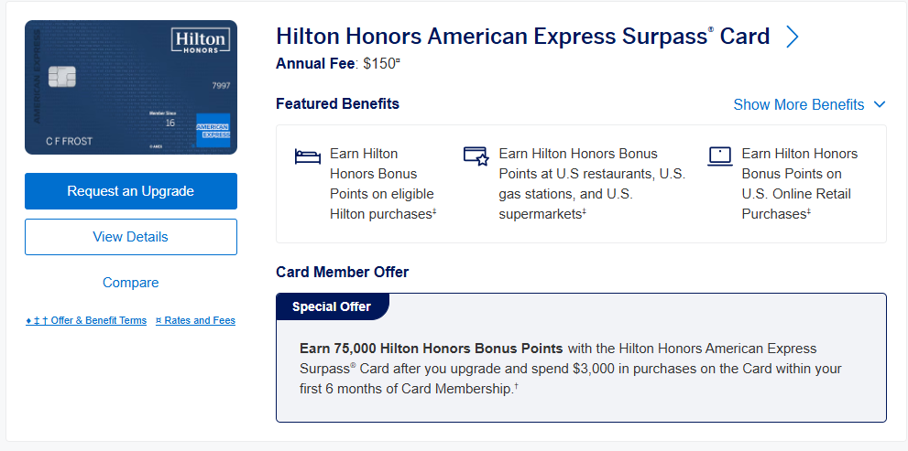Viewport: 908px width, 451px height.
Task: Click the Hilton Honors Surpass Card title
Action: 522,37
